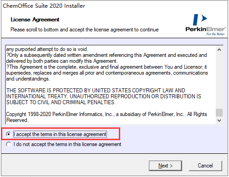The image size is (229, 177).
Task: Click the "THE SOFTWARE IS PROTECTED" paragraph
Action: 104,96
